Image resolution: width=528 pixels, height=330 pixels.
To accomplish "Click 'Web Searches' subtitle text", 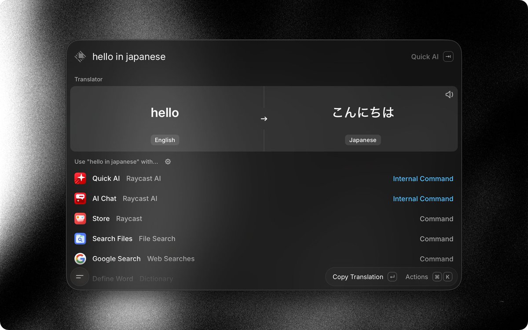I will (x=171, y=259).
